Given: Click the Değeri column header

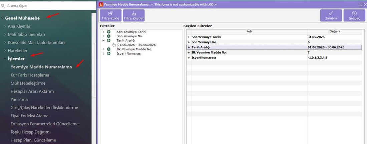Looking at the screenshot, I should (x=334, y=32).
